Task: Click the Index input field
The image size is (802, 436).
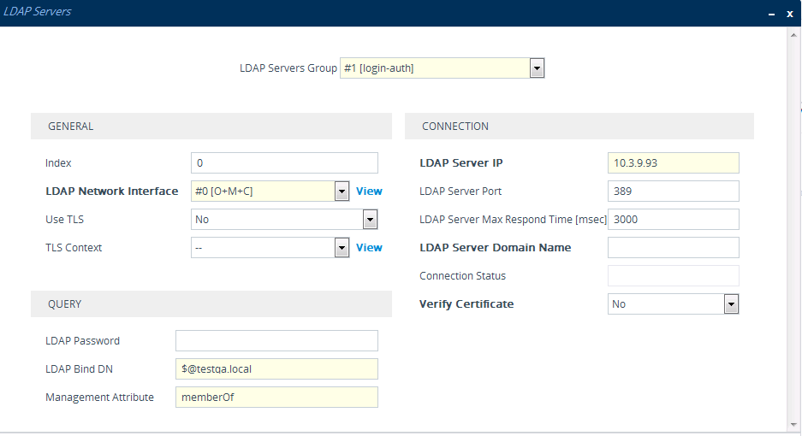Action: (284, 163)
